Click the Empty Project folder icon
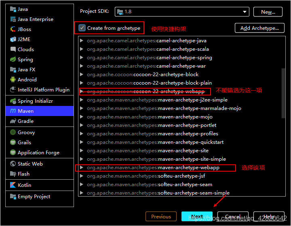This screenshot has height=226, width=291. click(x=13, y=197)
